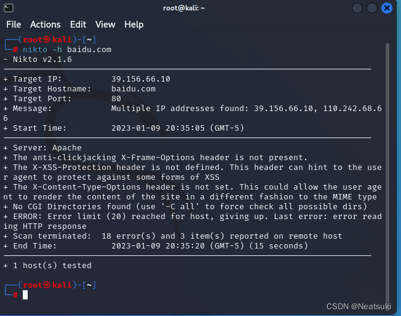
Task: Click the '1 host(s) tested' line
Action: click(x=47, y=266)
